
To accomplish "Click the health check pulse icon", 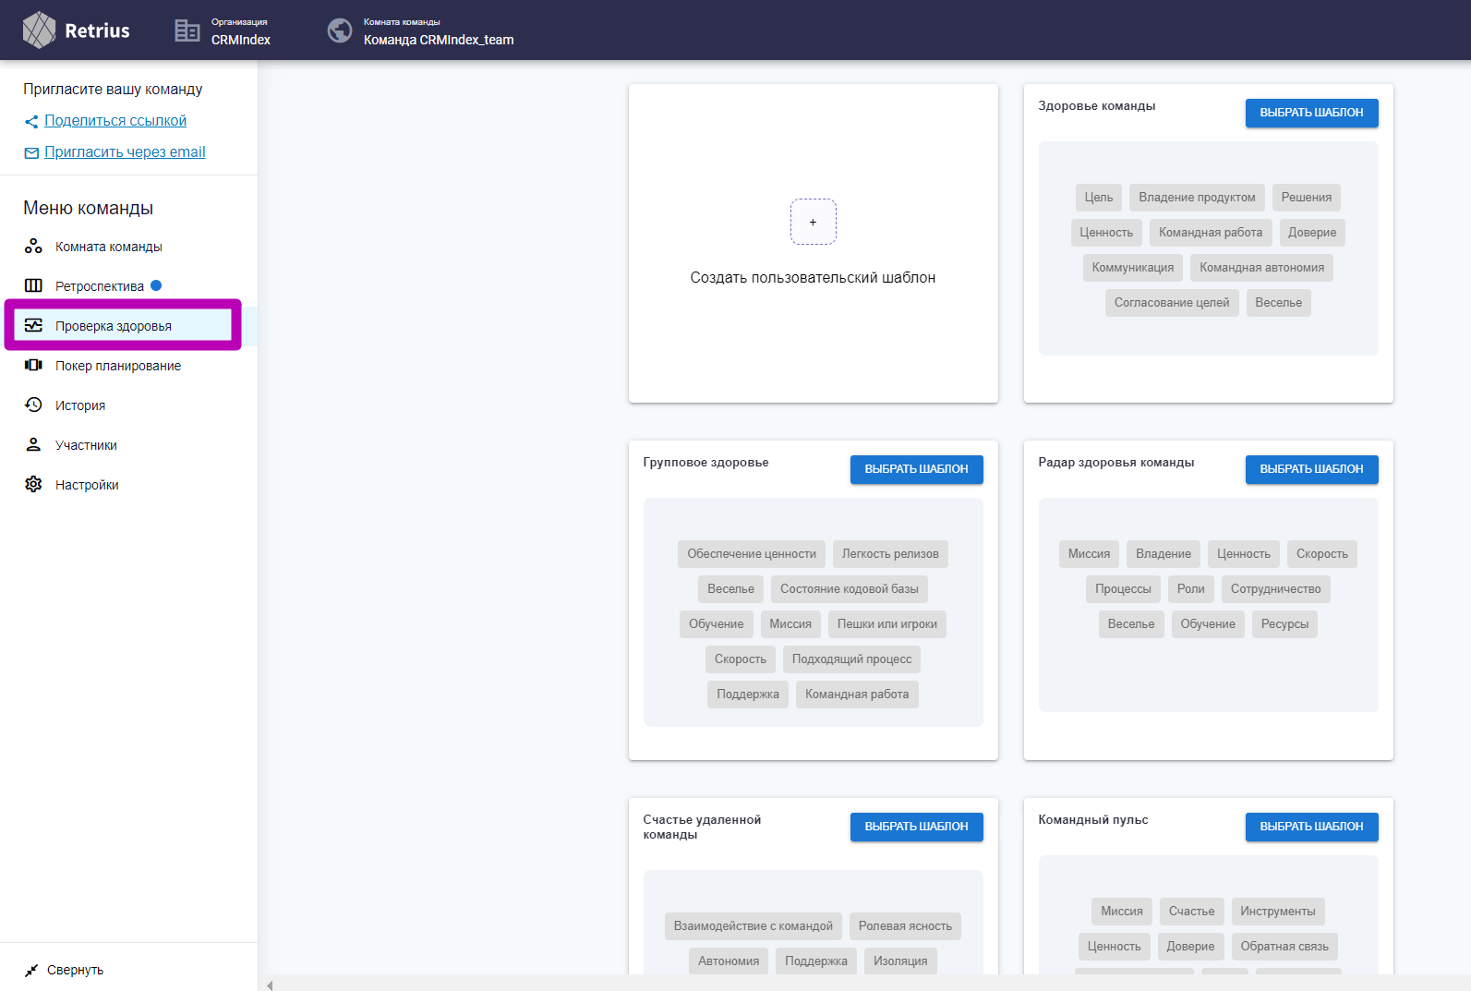I will coord(33,325).
